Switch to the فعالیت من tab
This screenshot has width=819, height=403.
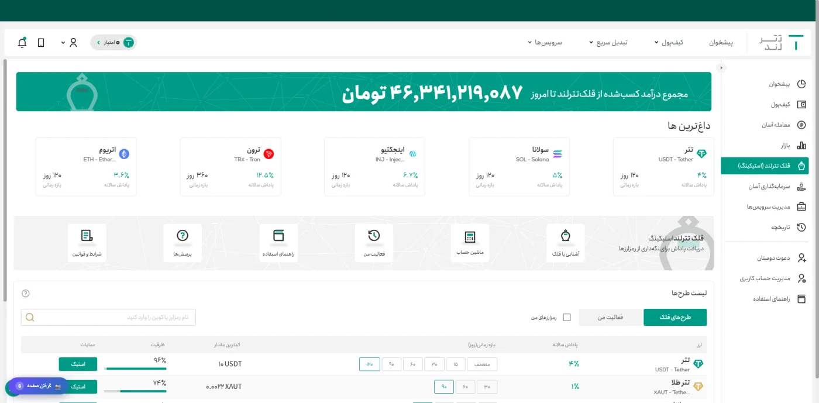tap(610, 317)
